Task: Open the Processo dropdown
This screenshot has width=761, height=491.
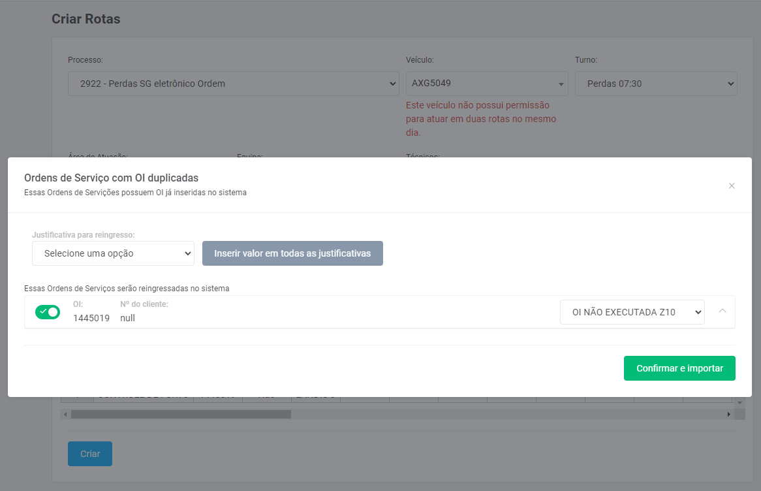Action: pos(233,84)
